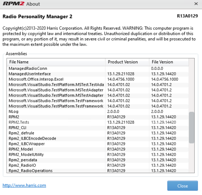The width and height of the screenshot is (202, 195).
Task: Click the assemblies list scrollbar thumb
Action: coord(192,128)
